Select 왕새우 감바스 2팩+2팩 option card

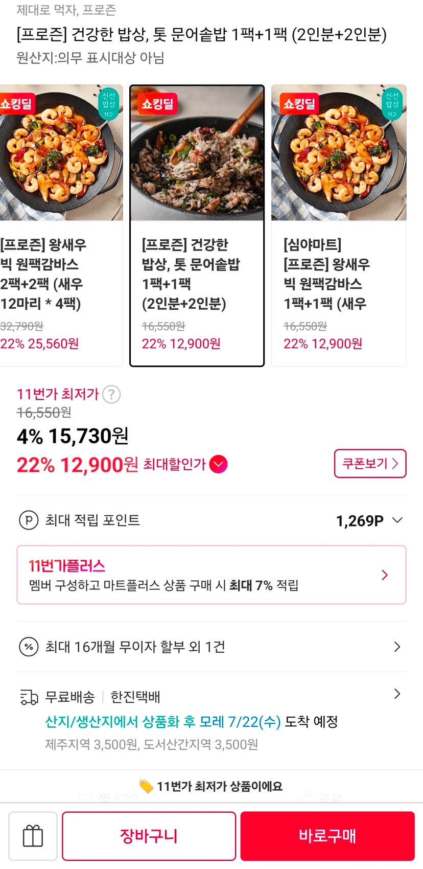point(60,225)
